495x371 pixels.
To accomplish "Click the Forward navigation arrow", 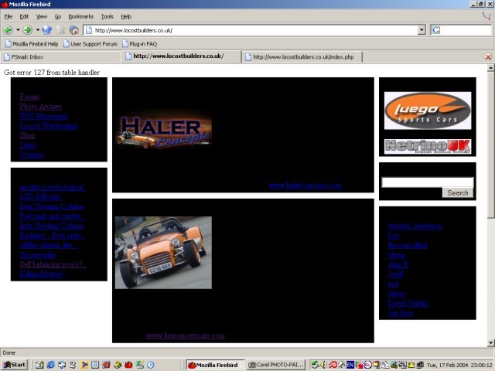I will (27, 30).
